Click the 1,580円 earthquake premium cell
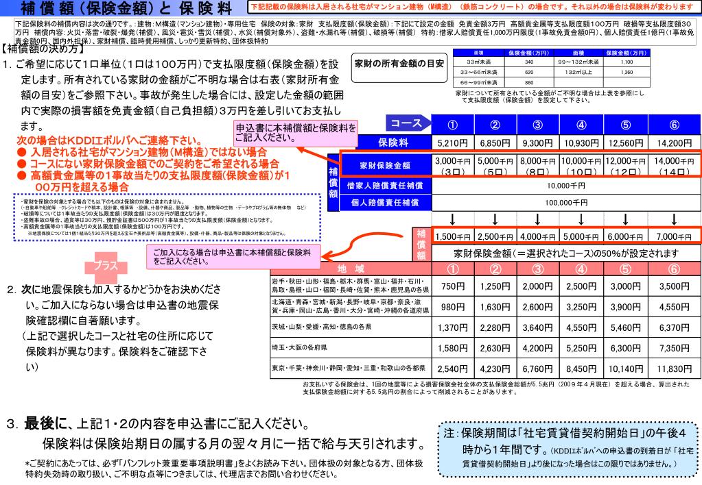The width and height of the screenshot is (702, 485). tap(453, 348)
